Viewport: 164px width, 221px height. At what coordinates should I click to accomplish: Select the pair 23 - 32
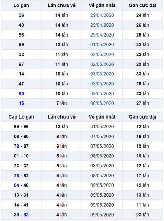(21, 166)
